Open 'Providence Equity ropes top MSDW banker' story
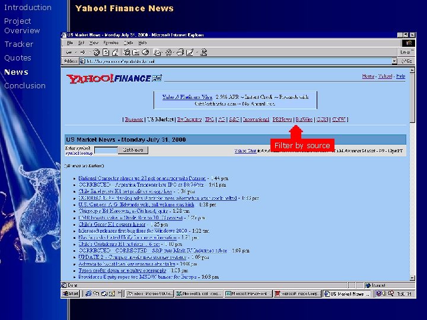Image resolution: width=427 pixels, height=320 pixels. (x=137, y=277)
